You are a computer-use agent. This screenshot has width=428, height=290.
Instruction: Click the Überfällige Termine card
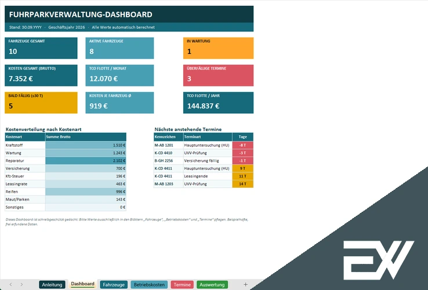coord(219,75)
